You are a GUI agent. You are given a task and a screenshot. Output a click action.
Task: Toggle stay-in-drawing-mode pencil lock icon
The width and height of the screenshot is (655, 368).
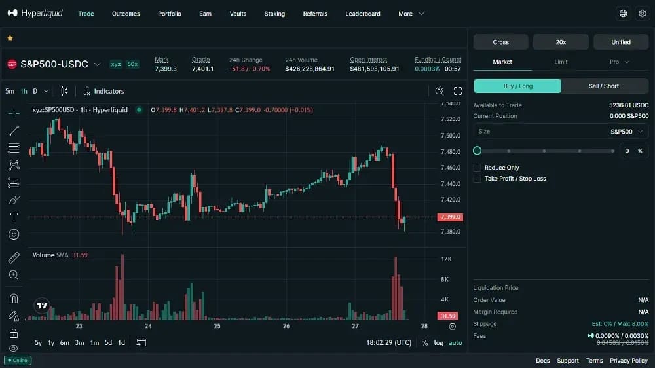(x=14, y=316)
